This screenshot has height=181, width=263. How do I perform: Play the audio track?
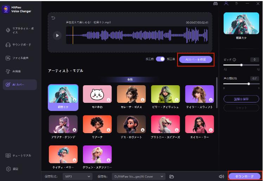pos(57,36)
